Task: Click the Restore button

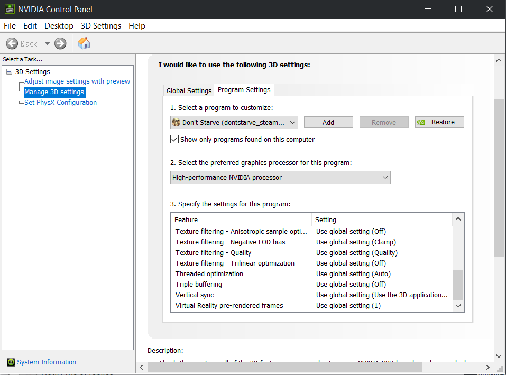Action: (439, 122)
